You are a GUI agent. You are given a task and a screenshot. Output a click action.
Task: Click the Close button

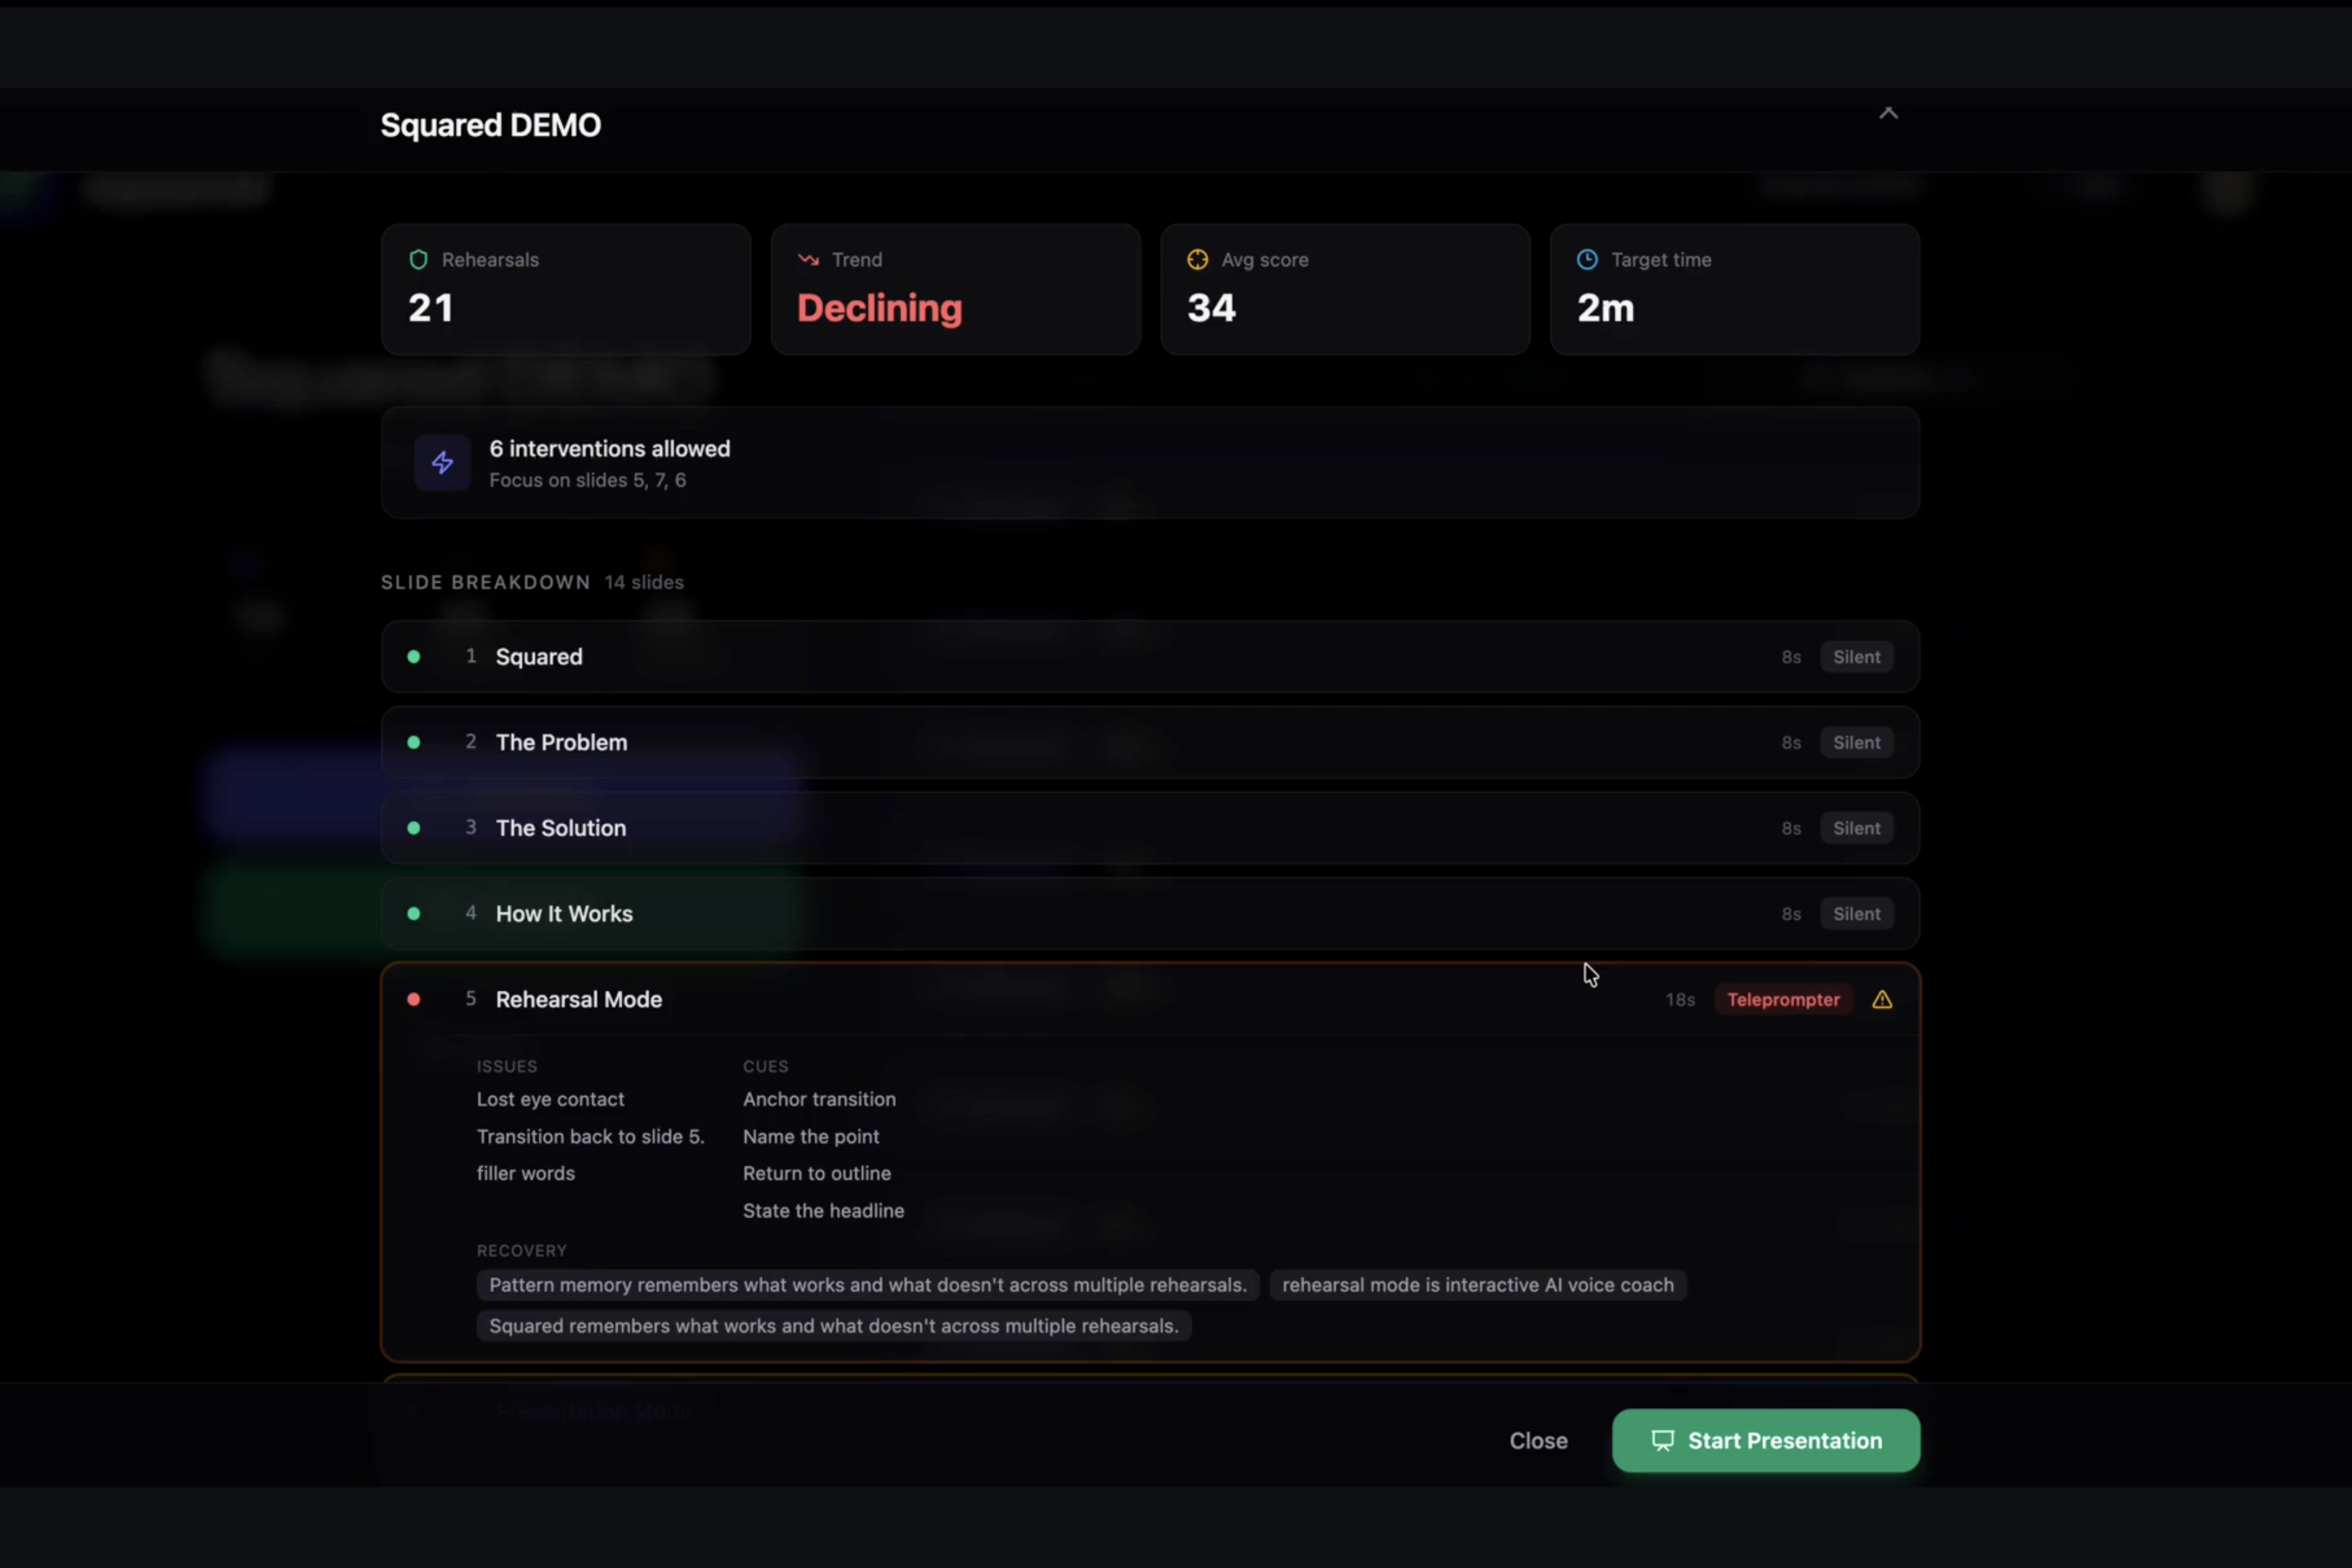(1538, 1441)
